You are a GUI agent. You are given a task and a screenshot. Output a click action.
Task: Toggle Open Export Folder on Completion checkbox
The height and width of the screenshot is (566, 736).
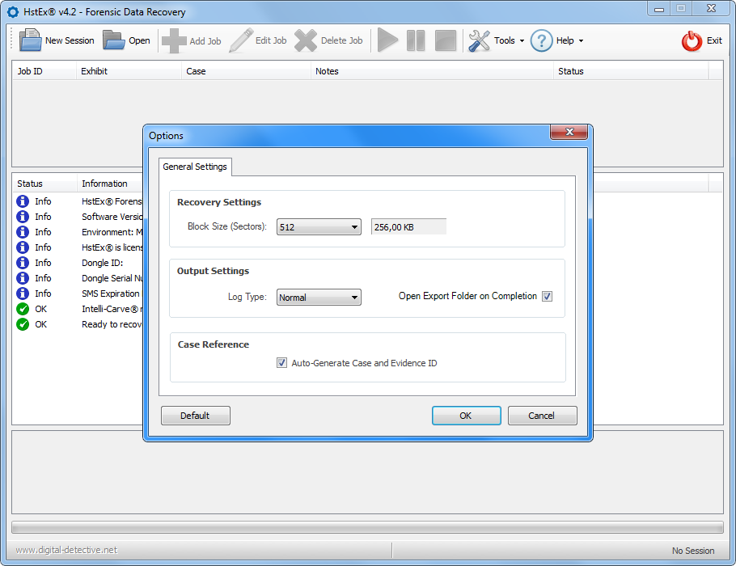pos(547,296)
